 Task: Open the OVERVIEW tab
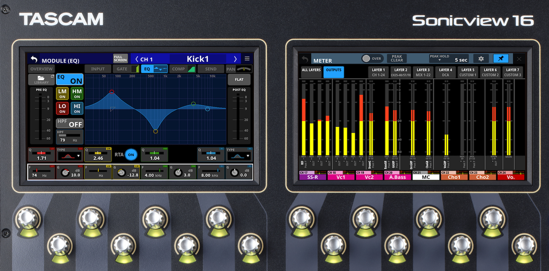pos(41,69)
